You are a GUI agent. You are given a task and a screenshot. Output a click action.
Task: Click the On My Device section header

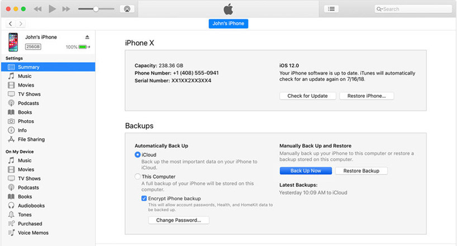[20, 152]
